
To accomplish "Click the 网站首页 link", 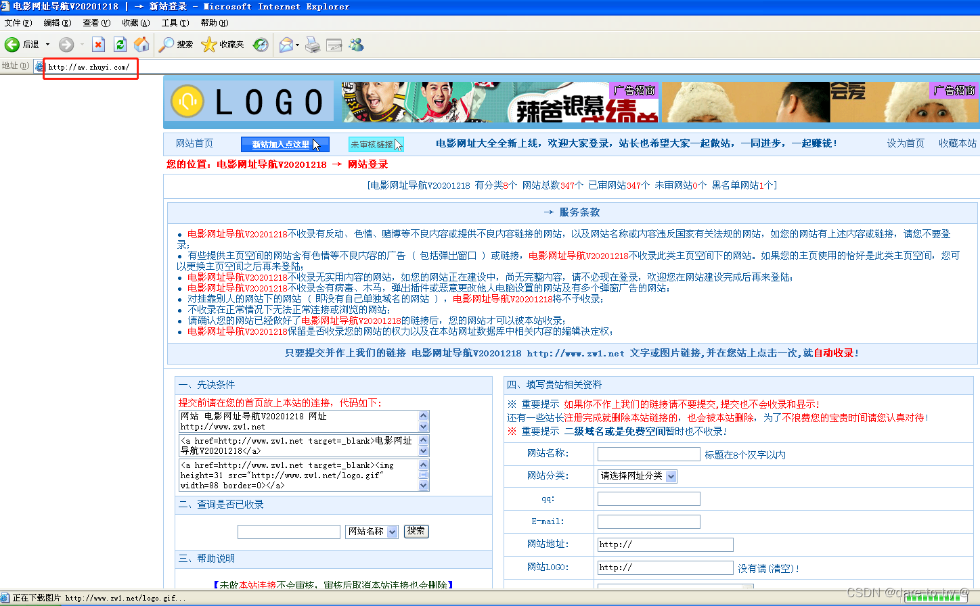I will pos(194,143).
